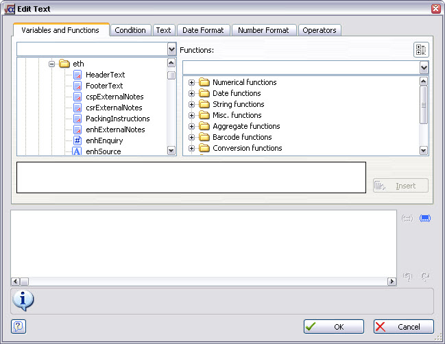Collapse the eth folder in tree

coord(51,64)
